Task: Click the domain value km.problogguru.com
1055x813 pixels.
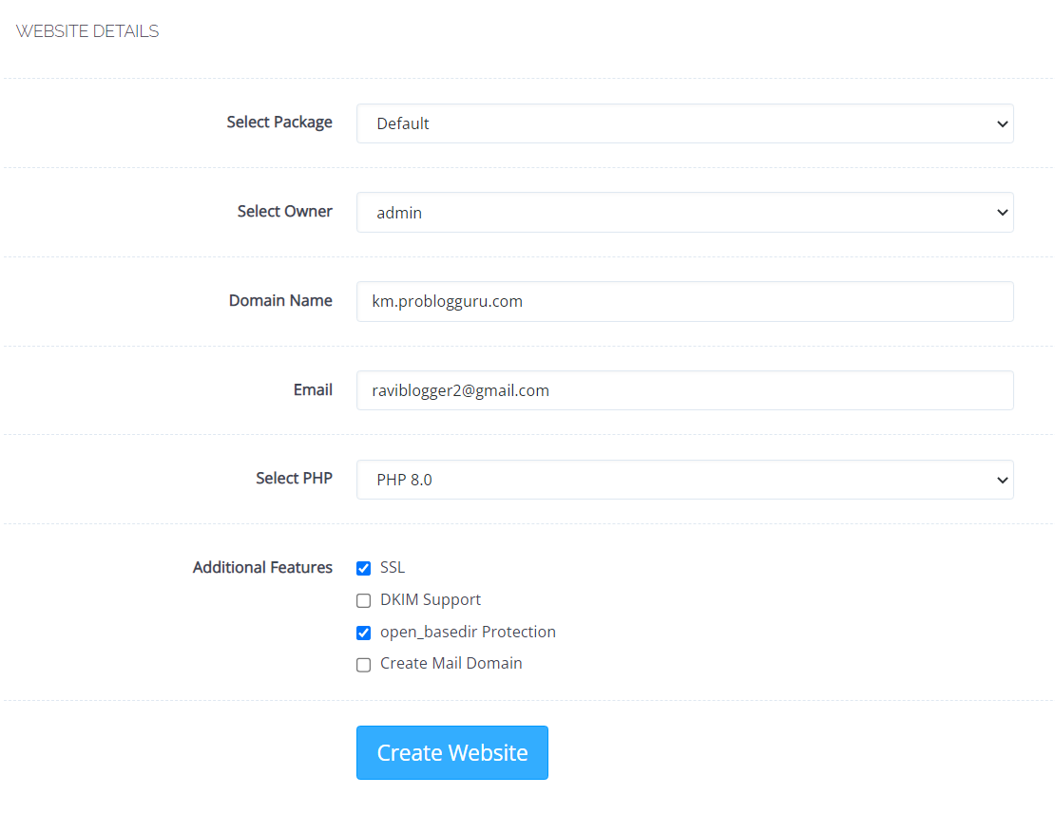Action: [447, 301]
